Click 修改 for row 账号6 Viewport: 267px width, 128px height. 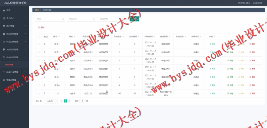(x=241, y=85)
